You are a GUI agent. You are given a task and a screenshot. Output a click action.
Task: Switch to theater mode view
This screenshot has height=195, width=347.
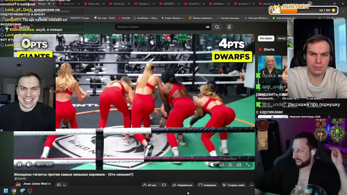[x=239, y=165]
